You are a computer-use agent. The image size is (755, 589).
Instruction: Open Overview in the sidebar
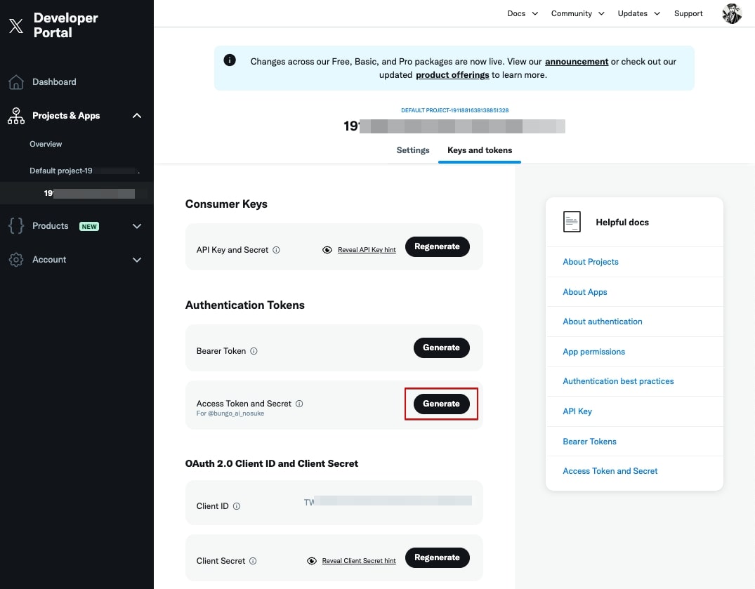tap(46, 144)
